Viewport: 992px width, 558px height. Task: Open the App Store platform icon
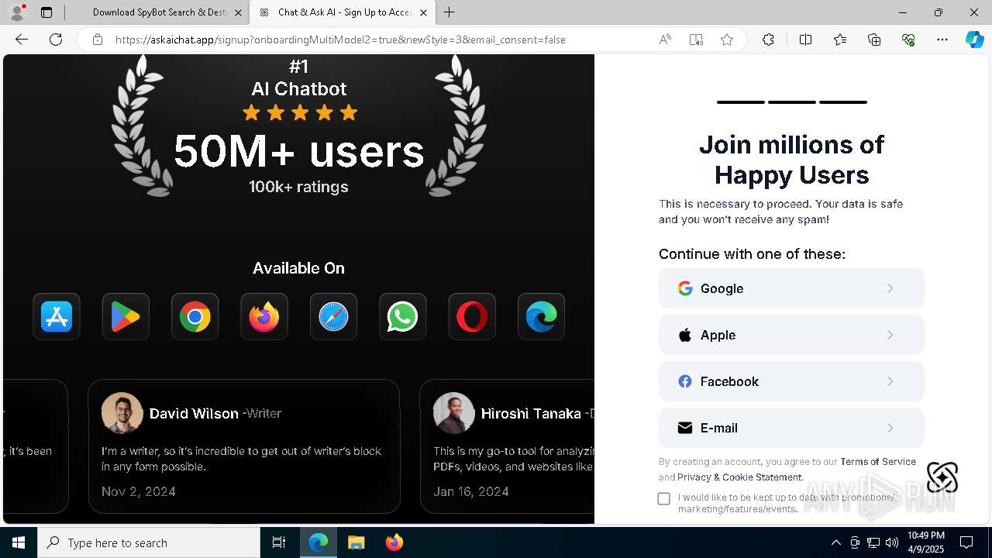coord(57,316)
